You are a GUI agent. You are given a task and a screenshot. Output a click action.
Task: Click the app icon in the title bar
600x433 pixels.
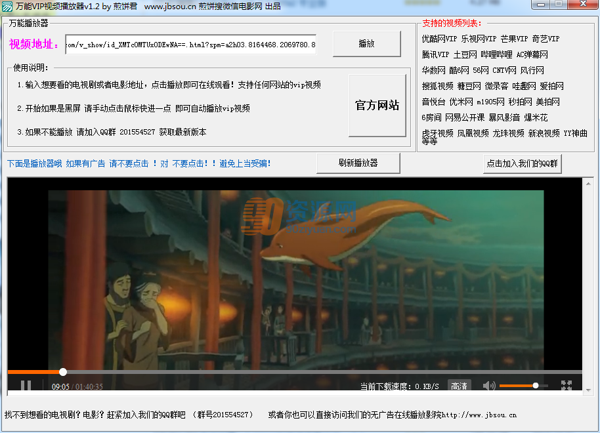7,7
